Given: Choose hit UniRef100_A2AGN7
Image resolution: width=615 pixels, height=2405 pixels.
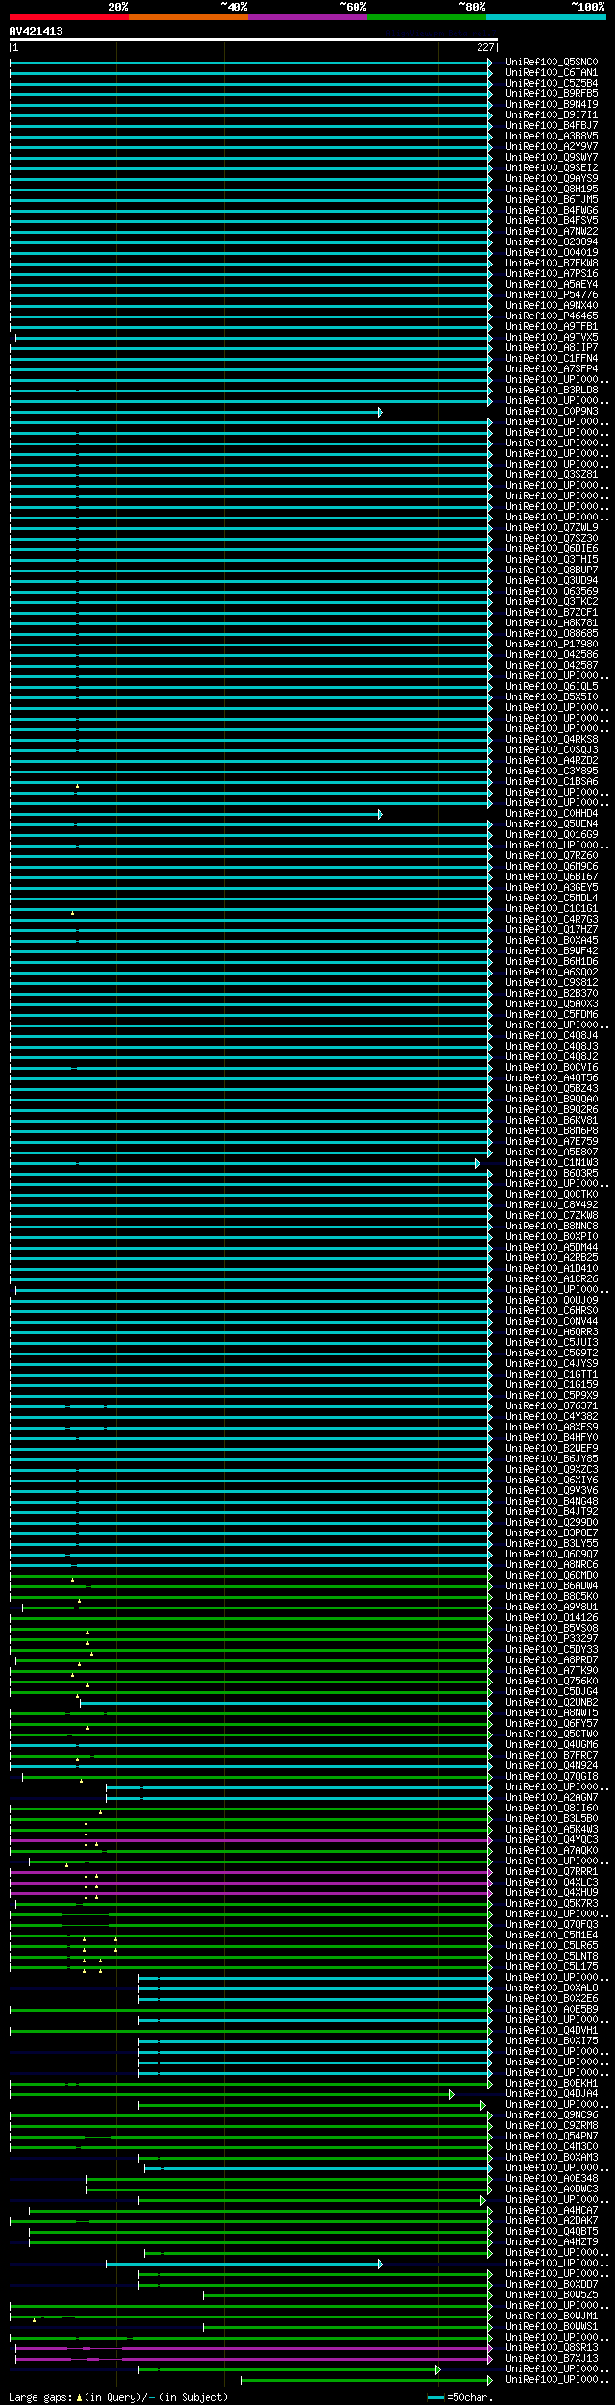Looking at the screenshot, I should [x=552, y=1798].
